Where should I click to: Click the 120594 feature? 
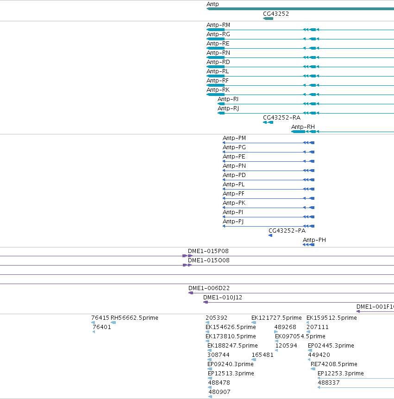(x=276, y=350)
